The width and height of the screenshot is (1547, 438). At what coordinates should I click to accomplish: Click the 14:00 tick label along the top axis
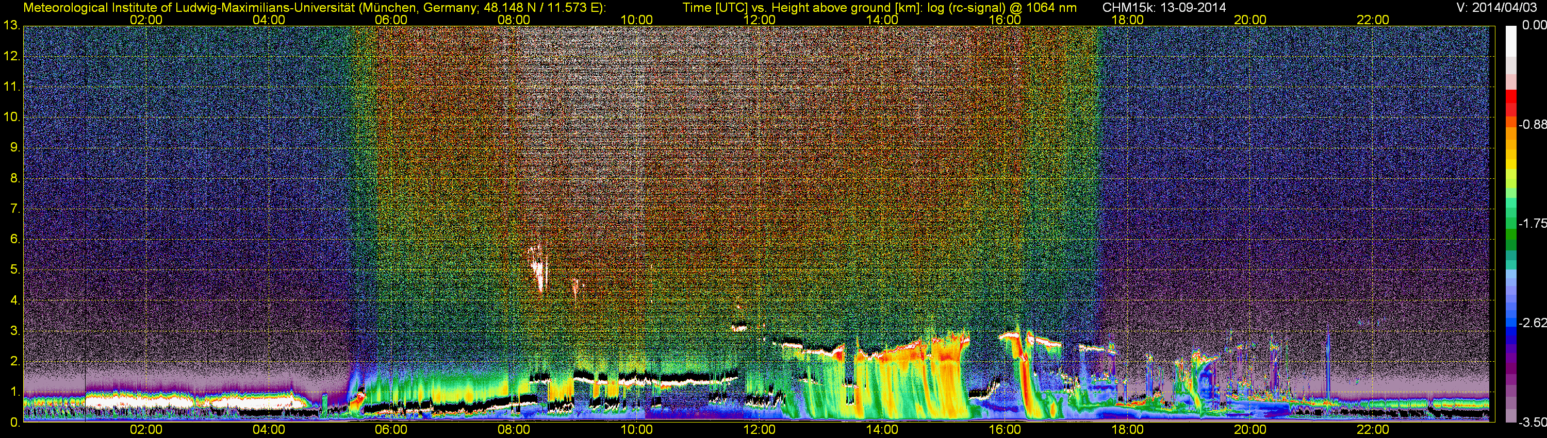[882, 20]
